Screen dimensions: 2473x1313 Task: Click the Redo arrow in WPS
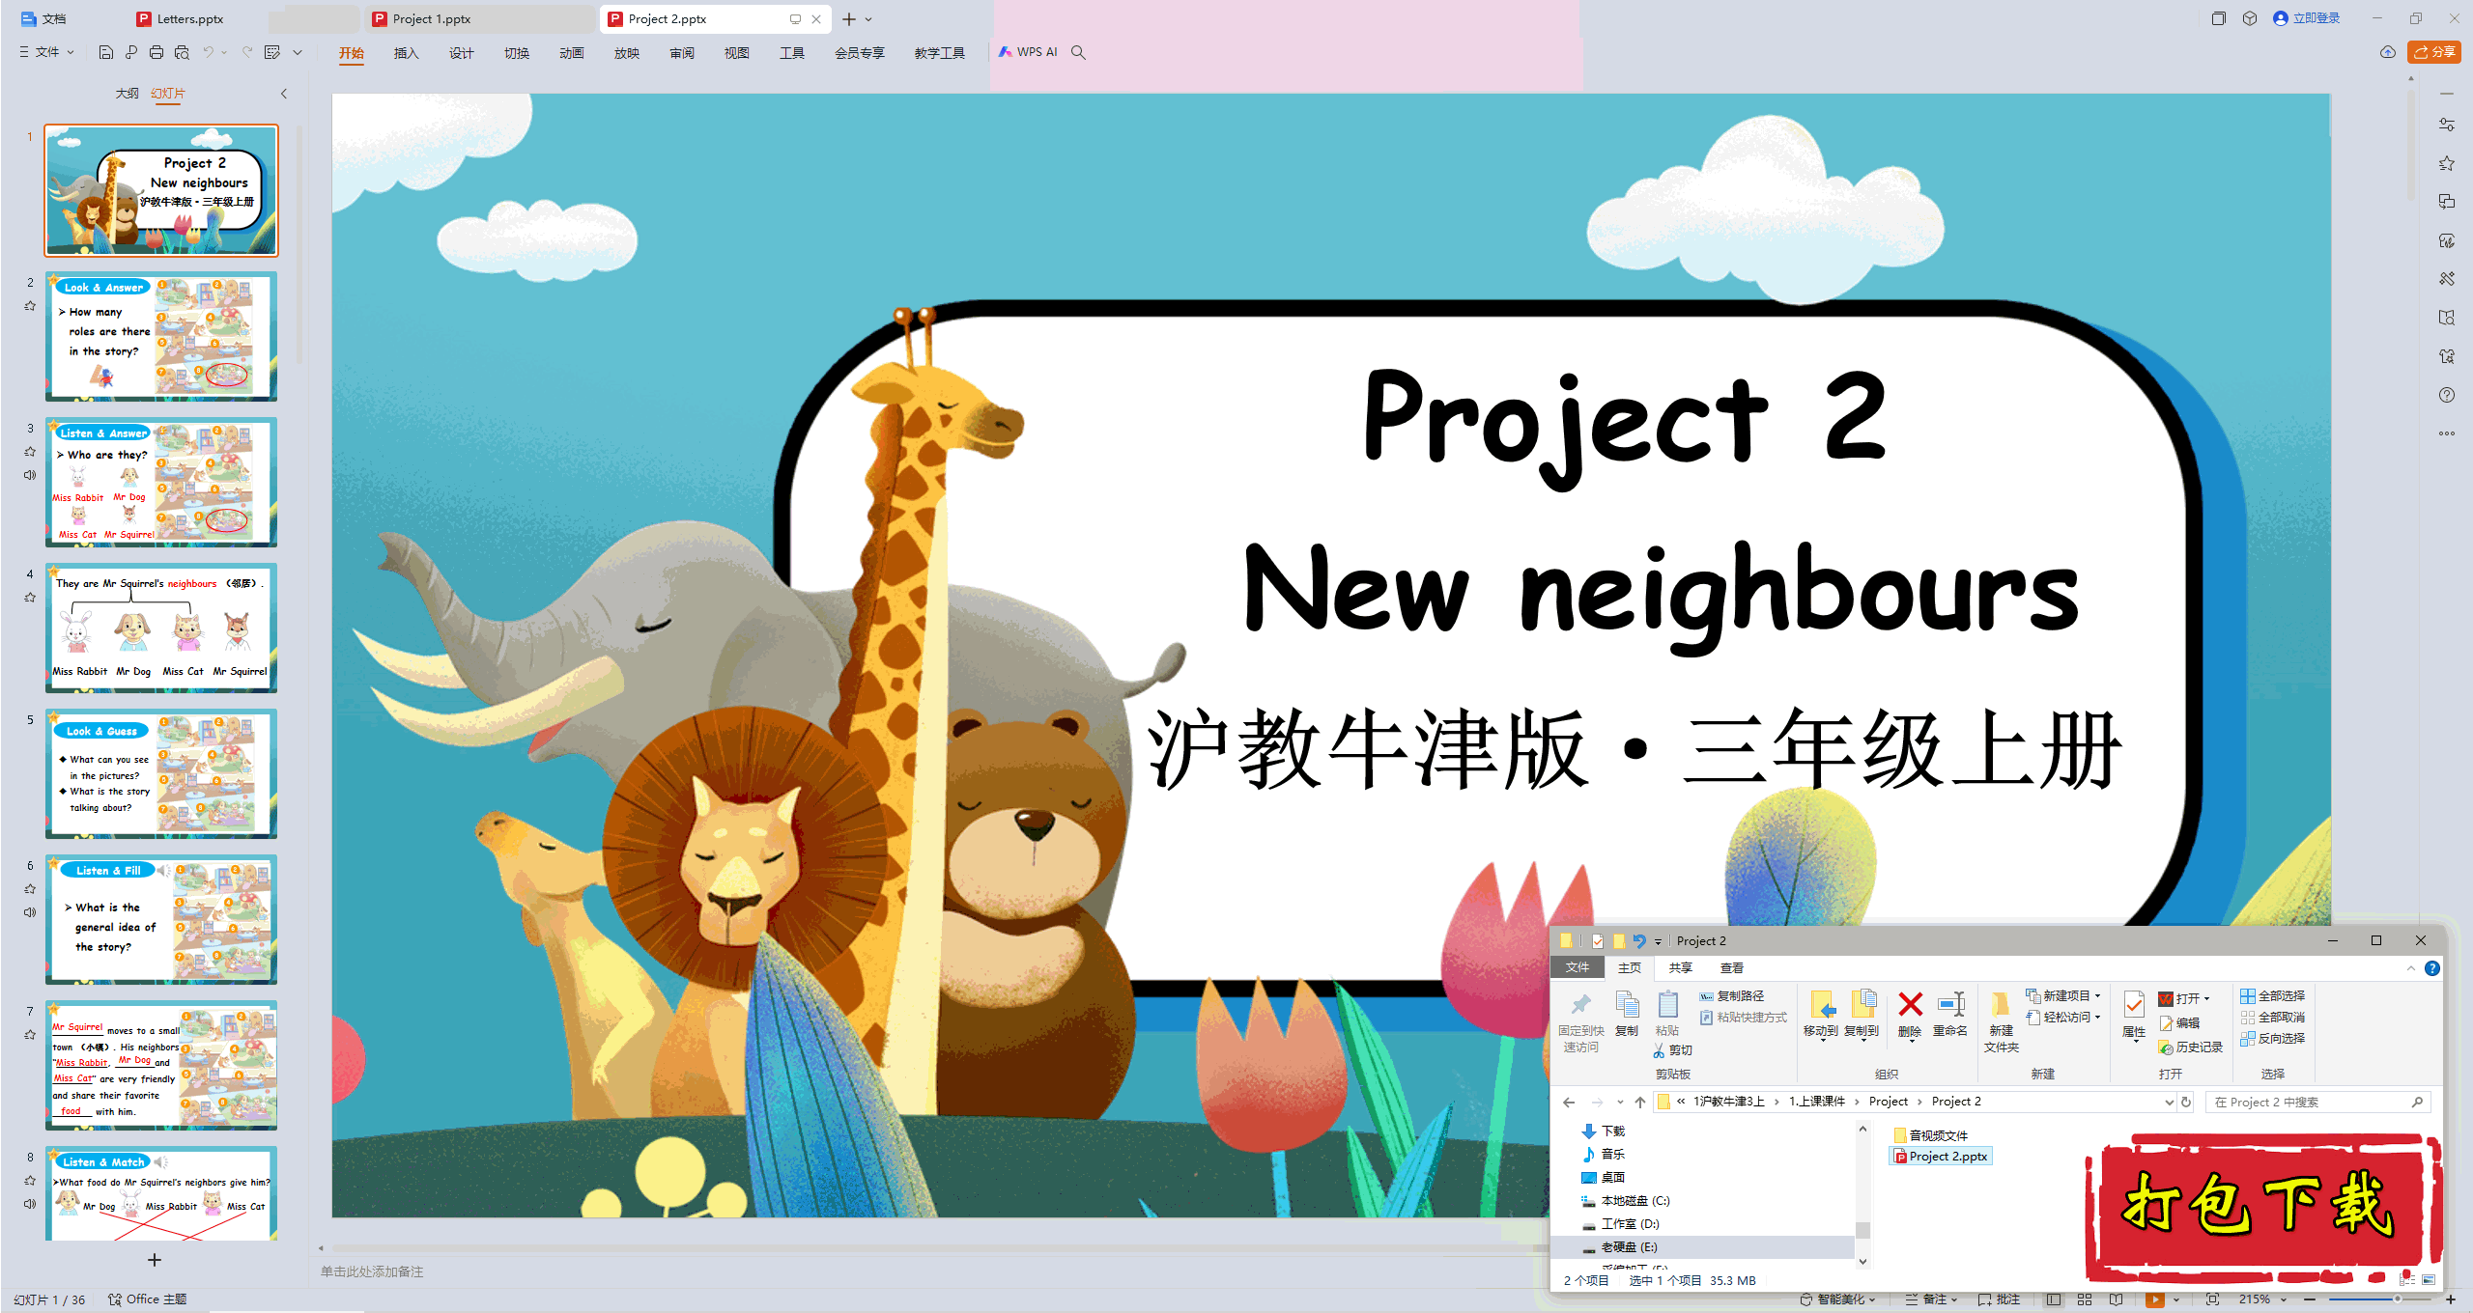pyautogui.click(x=247, y=52)
